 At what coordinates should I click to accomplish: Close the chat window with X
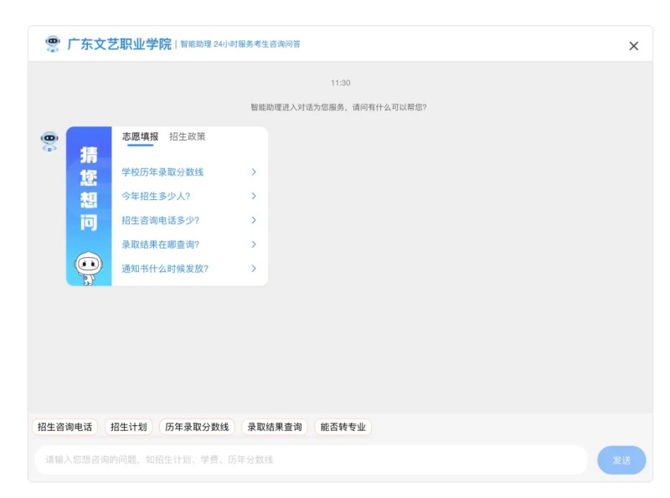point(633,46)
